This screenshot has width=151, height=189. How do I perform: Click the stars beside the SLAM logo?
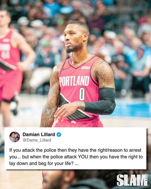[146, 178]
